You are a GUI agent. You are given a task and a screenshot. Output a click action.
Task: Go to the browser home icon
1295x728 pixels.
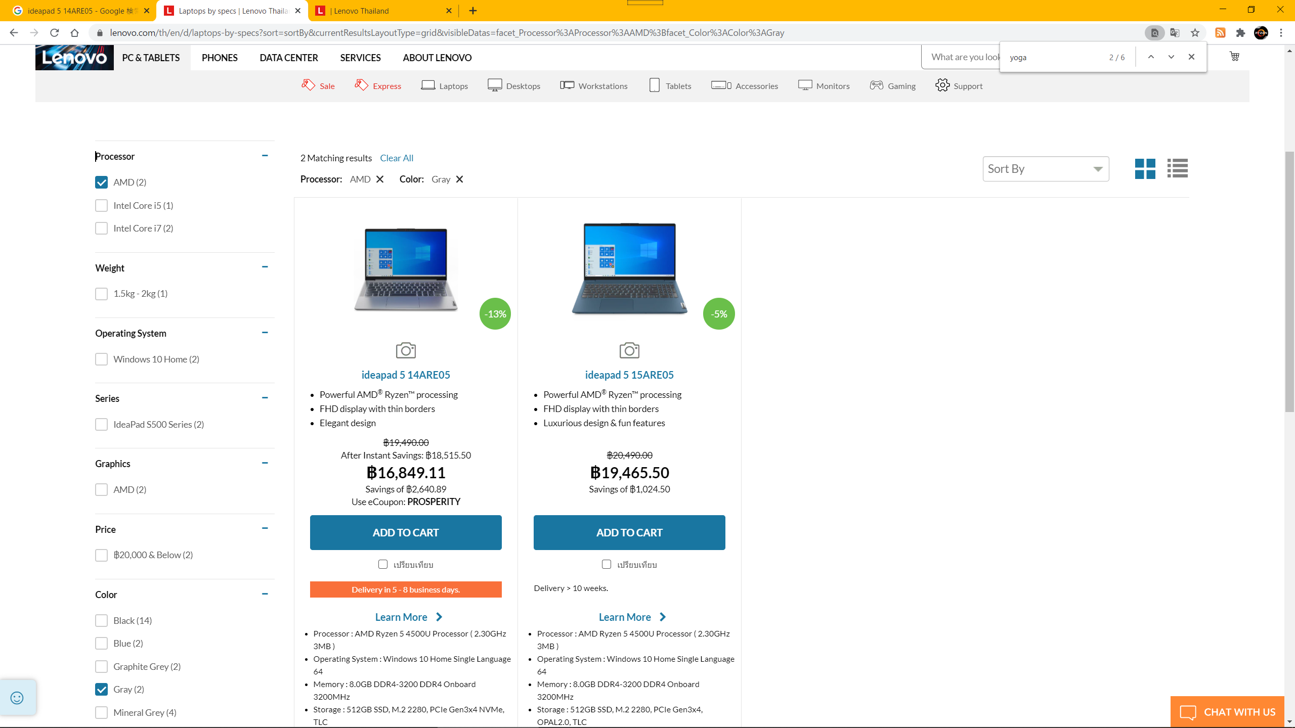[74, 33]
